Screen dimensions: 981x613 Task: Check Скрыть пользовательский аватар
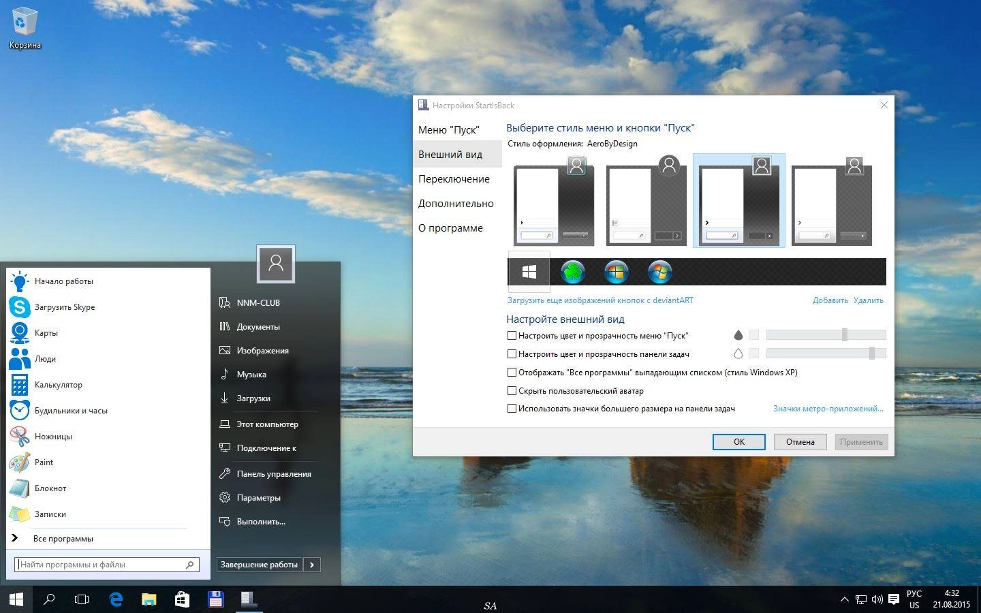coord(512,391)
